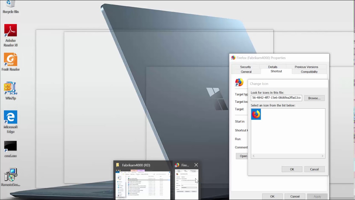Click the Fabrikam4000 (RD) preview title
355x200 pixels.
click(x=136, y=165)
